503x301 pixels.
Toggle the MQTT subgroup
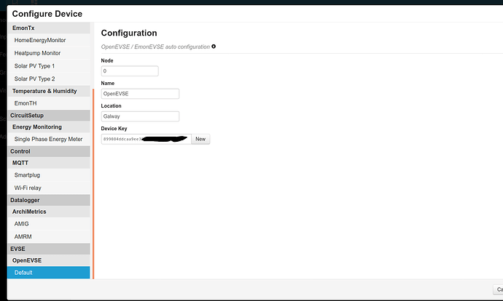(49, 163)
